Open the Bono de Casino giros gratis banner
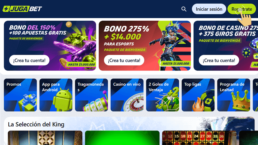The height and width of the screenshot is (145, 258). pos(226,46)
